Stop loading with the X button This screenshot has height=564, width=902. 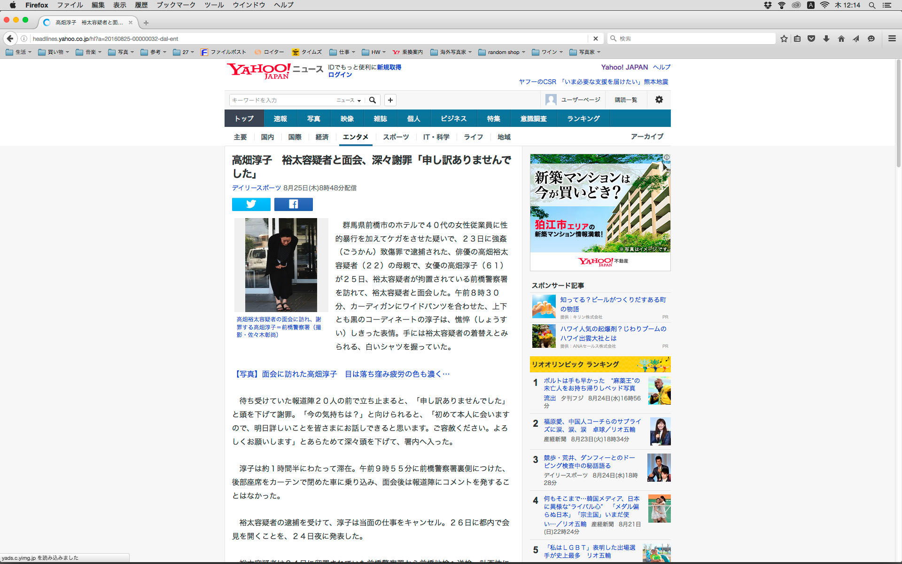click(x=595, y=39)
